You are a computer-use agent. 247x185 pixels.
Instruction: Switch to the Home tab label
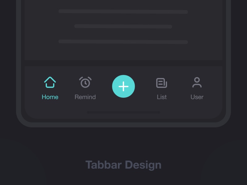click(x=50, y=97)
